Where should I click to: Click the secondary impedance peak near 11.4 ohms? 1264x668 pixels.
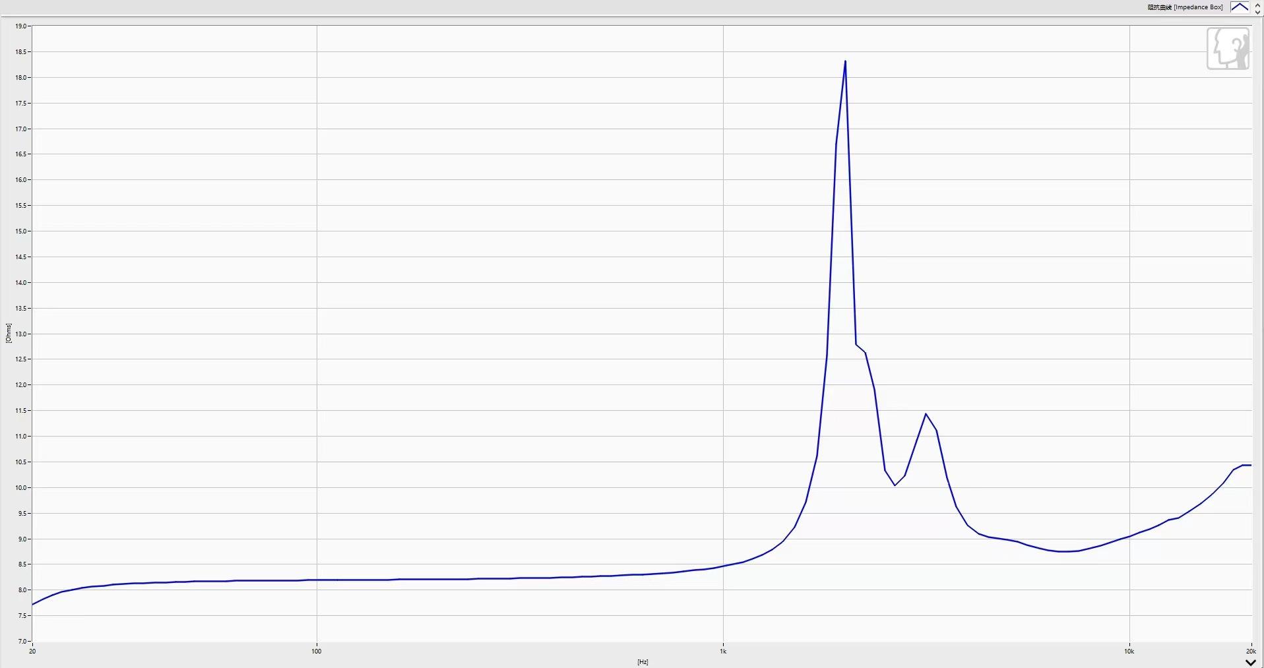(x=926, y=414)
